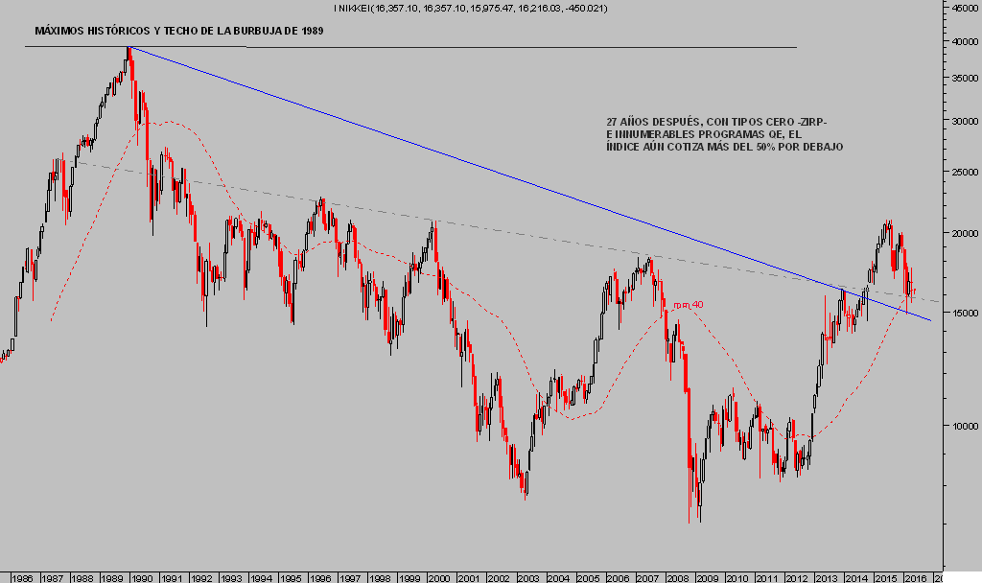
Task: Select the 1999 year marker on the axis
Action: coord(409,578)
